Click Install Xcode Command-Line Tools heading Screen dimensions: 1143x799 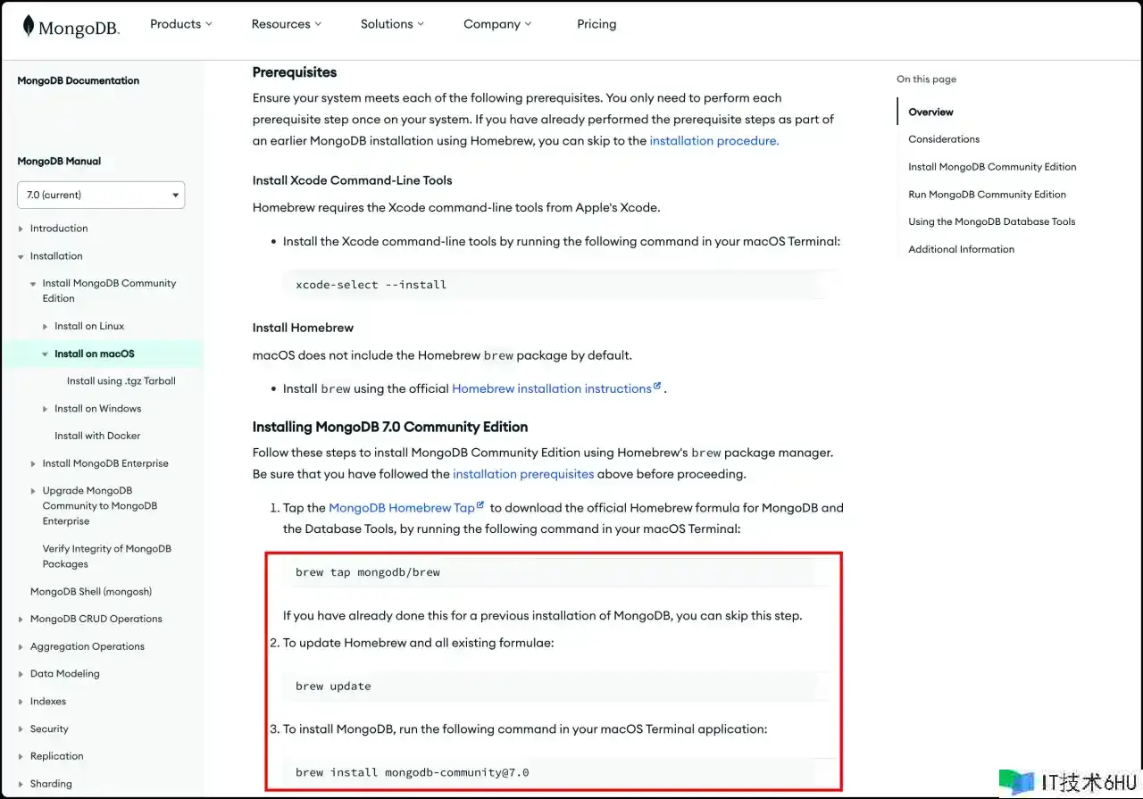pyautogui.click(x=353, y=180)
